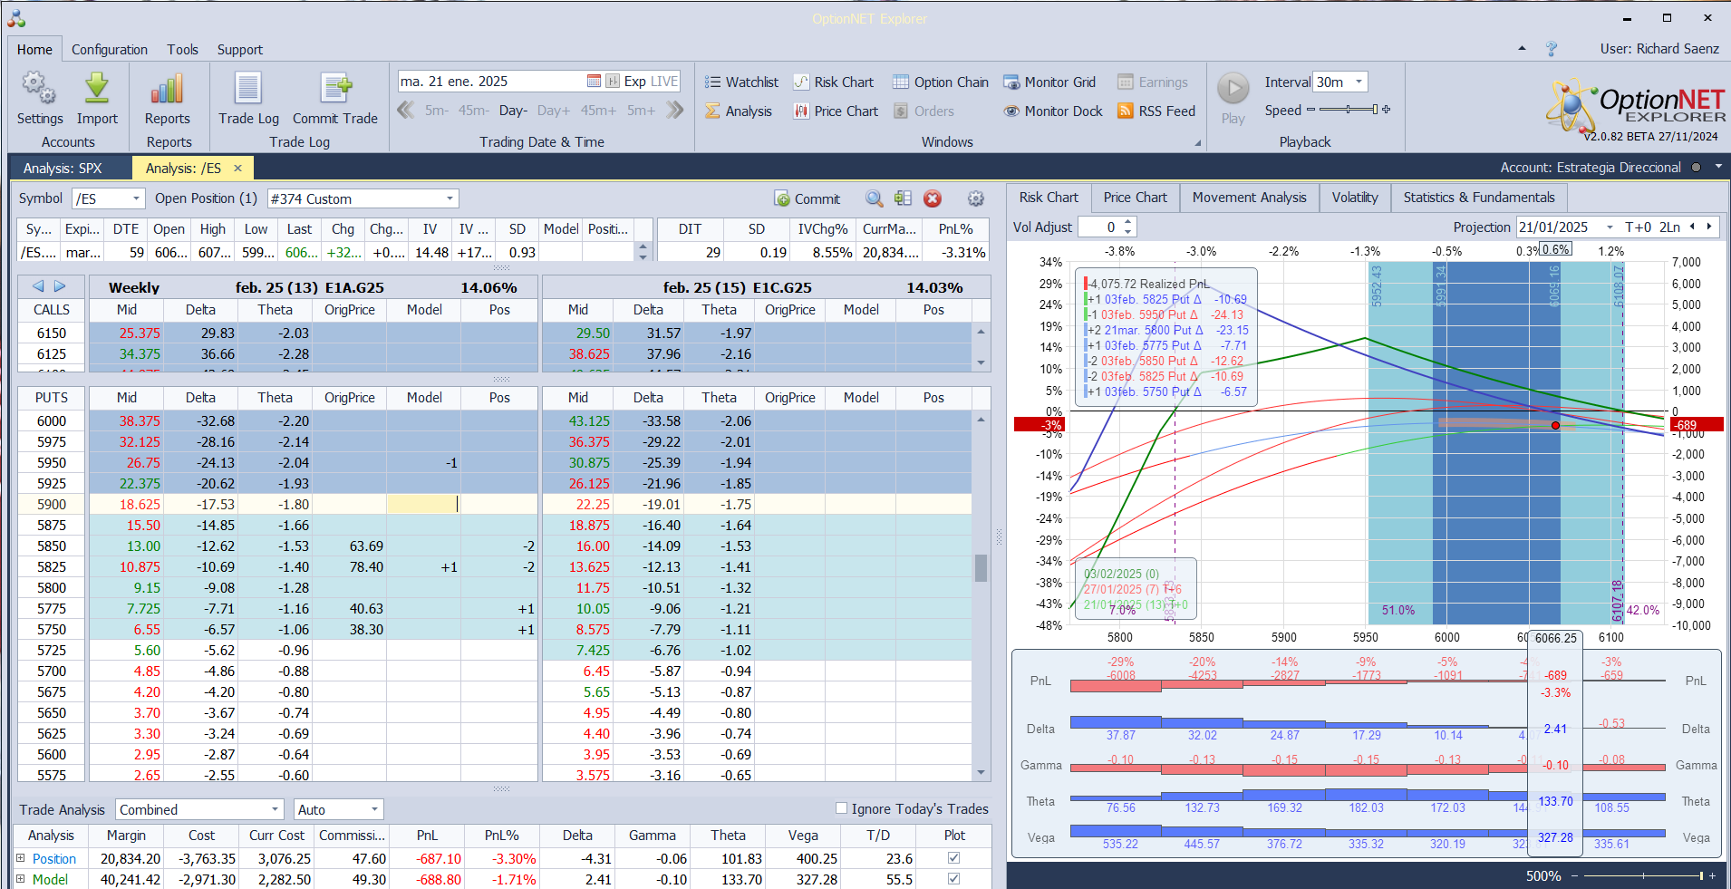Open the Risk Chart window from the ribbon

point(834,82)
